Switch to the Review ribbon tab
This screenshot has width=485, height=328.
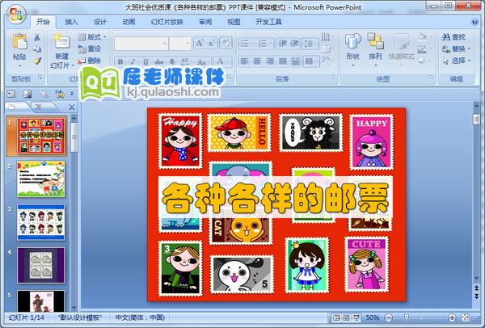[205, 22]
